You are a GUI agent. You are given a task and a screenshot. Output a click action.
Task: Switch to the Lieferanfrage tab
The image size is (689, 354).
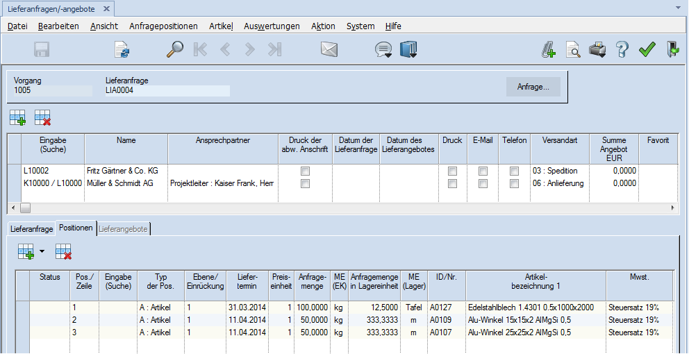(x=31, y=228)
